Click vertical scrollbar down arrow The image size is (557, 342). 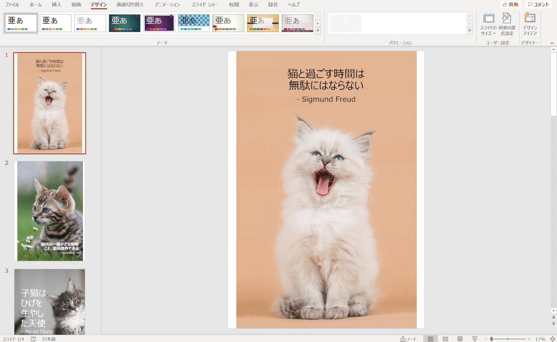click(x=554, y=311)
